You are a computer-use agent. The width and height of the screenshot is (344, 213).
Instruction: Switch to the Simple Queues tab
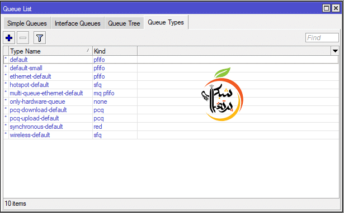point(27,23)
